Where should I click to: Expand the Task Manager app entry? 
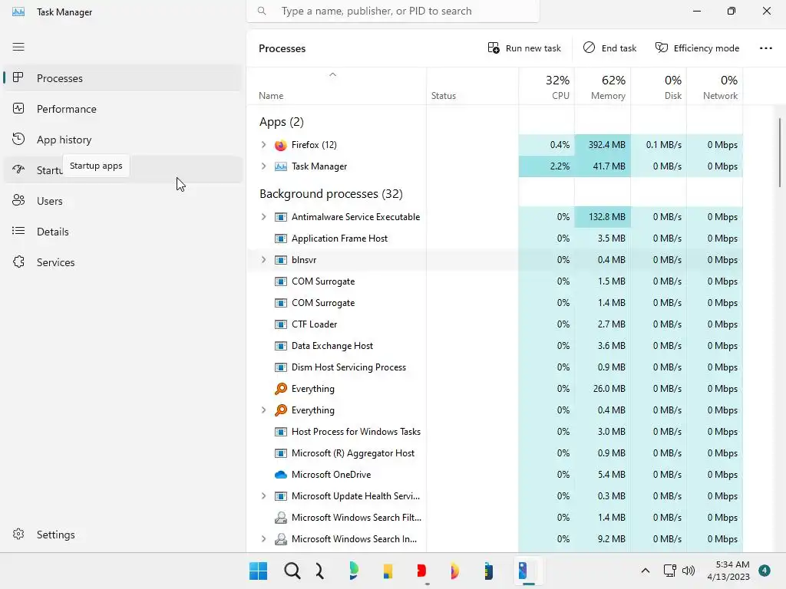[x=264, y=166]
